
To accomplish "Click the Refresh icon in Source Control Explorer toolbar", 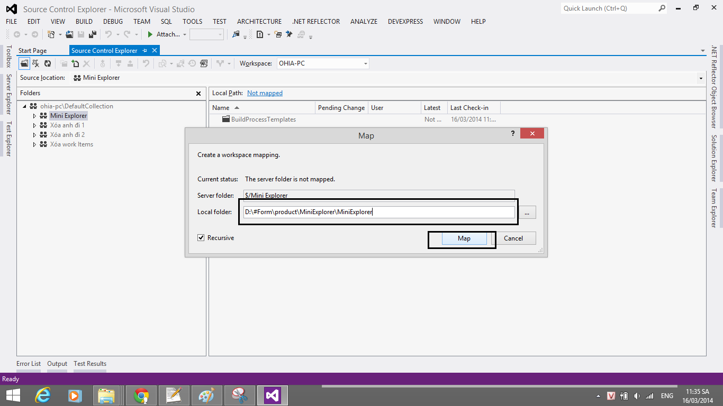I will click(48, 63).
